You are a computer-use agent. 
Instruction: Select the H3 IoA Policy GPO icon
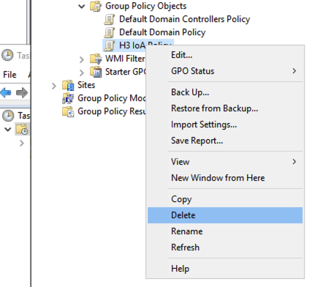click(109, 45)
